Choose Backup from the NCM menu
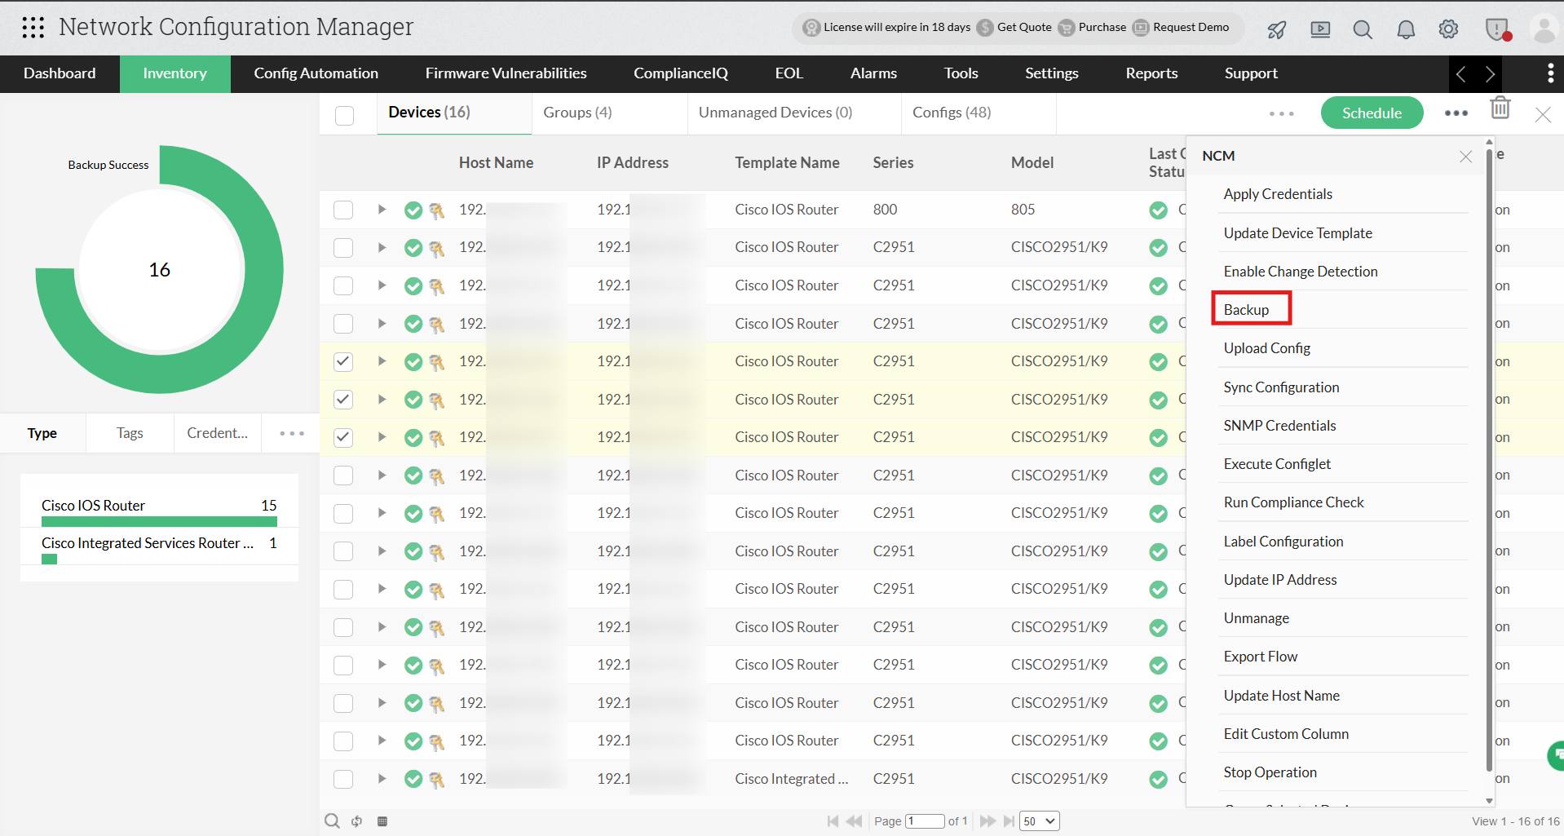 (1246, 309)
